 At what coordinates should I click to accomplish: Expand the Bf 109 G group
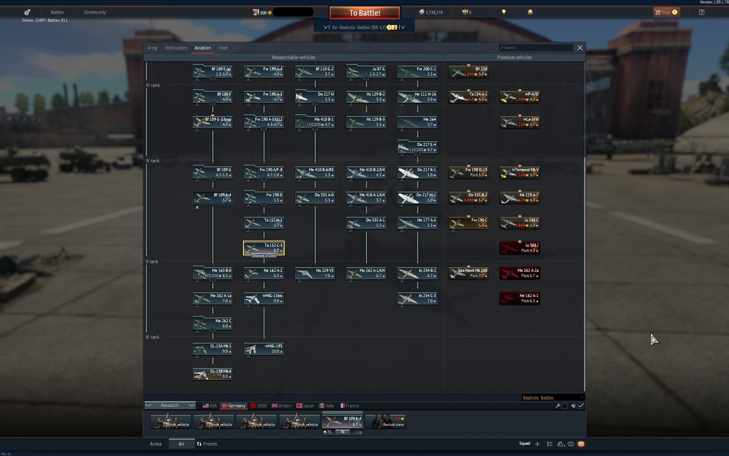click(x=213, y=180)
